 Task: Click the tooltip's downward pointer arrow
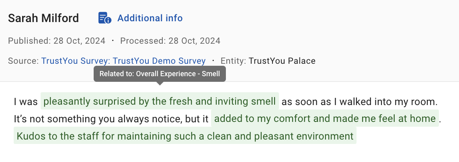click(x=160, y=83)
